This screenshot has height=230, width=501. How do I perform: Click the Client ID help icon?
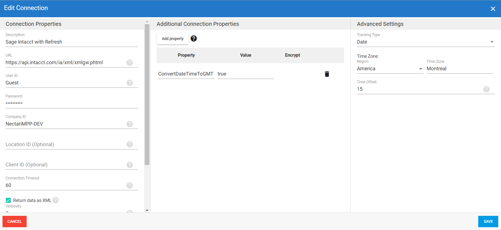coord(130,165)
